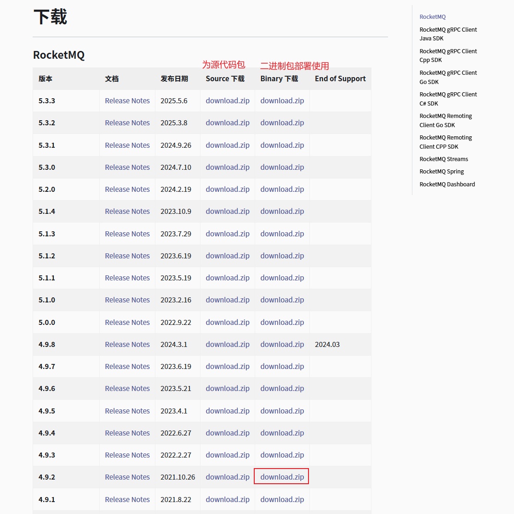Image resolution: width=514 pixels, height=514 pixels.
Task: Select the '下载' page heading
Action: pyautogui.click(x=50, y=17)
